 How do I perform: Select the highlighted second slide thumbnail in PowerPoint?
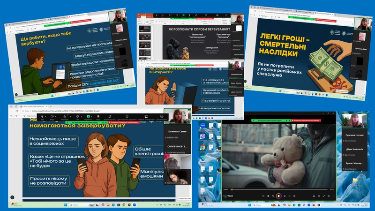(145, 37)
